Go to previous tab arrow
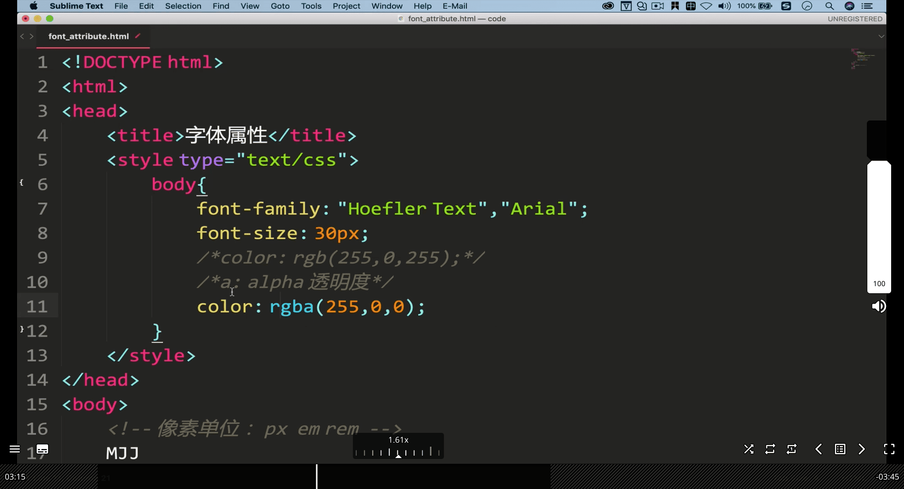The width and height of the screenshot is (904, 489). coord(22,36)
